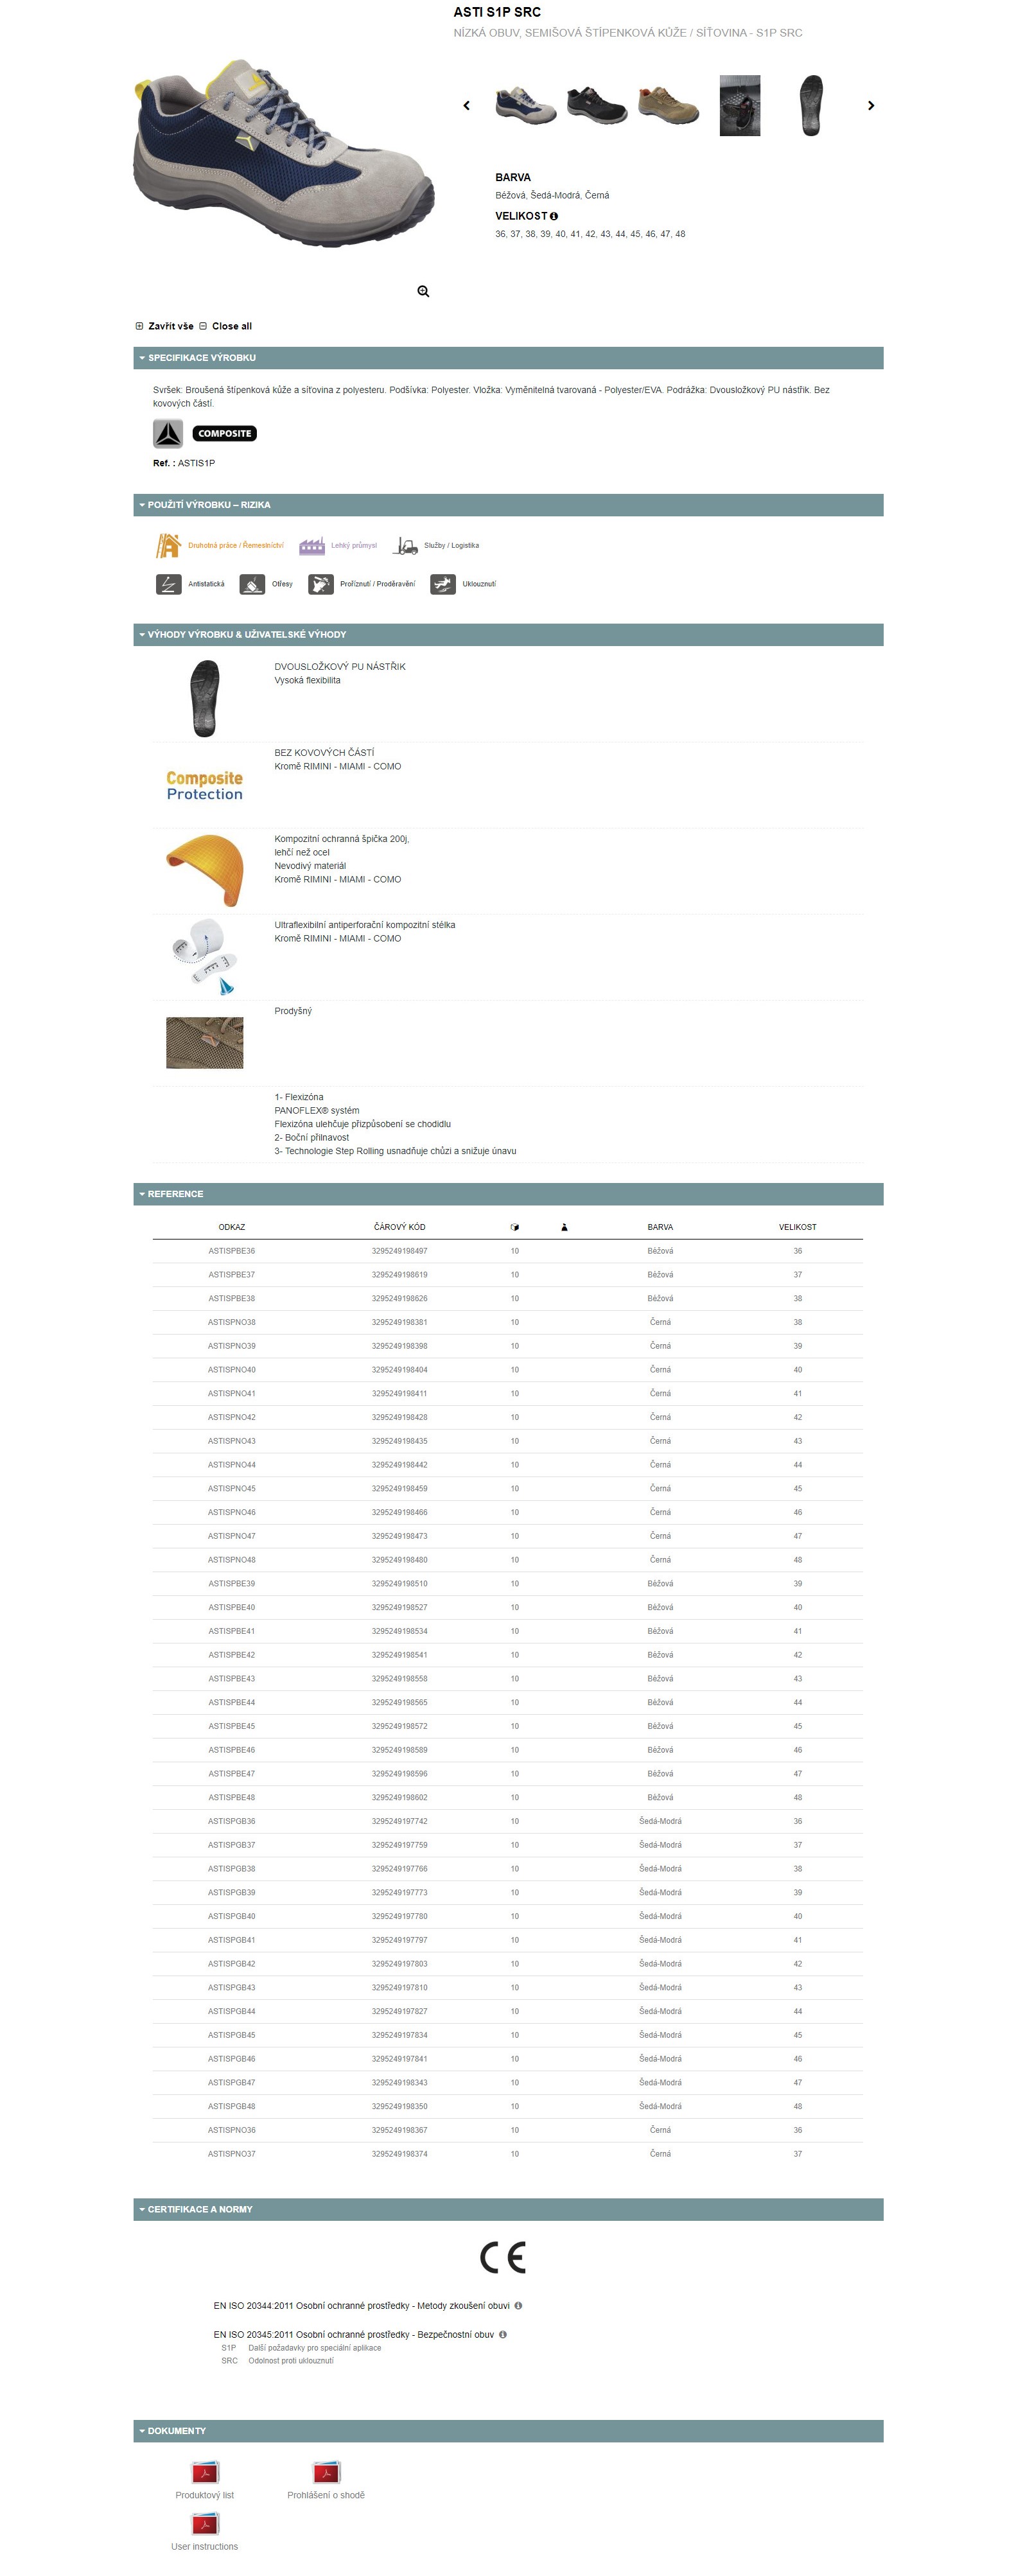Collapse the DOKUMENTY section
Screen dimensions: 1016x2576
(508, 2431)
